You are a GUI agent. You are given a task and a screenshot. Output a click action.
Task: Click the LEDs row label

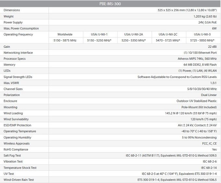coord(7,71)
